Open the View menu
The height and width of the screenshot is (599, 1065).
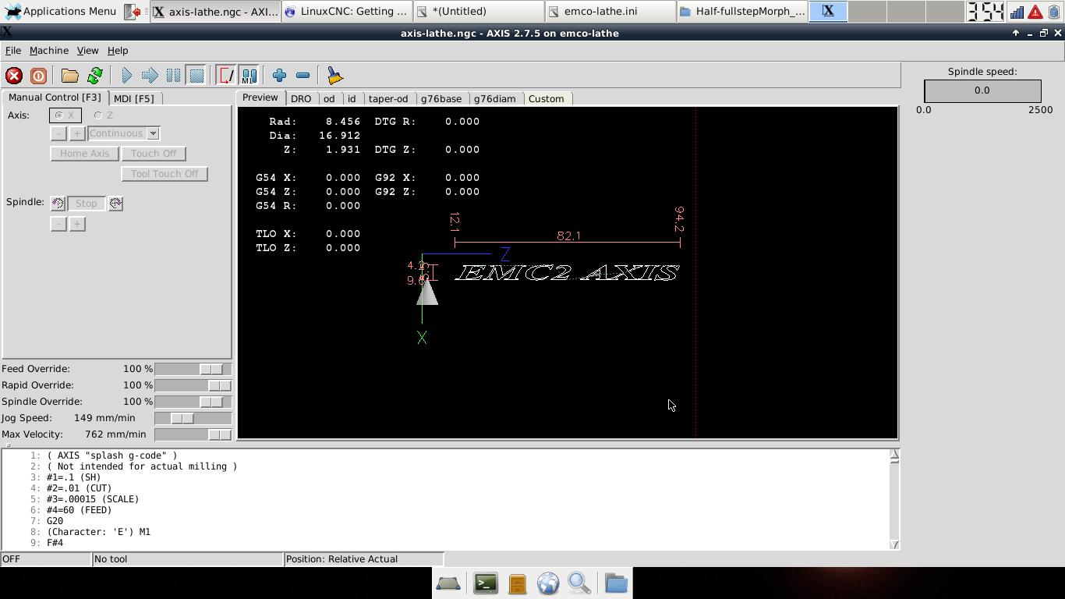87,51
